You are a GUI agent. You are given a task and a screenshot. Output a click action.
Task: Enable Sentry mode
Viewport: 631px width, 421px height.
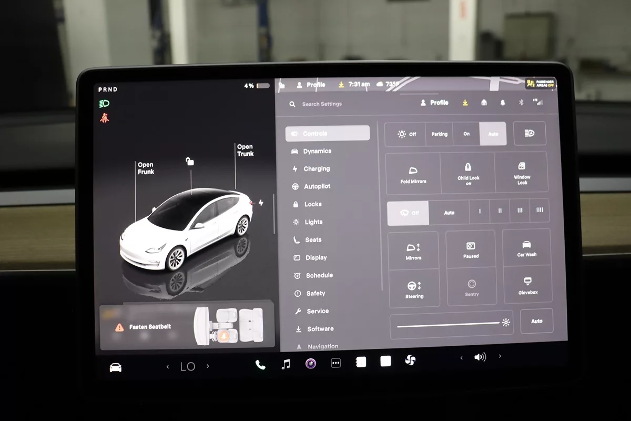(x=472, y=287)
